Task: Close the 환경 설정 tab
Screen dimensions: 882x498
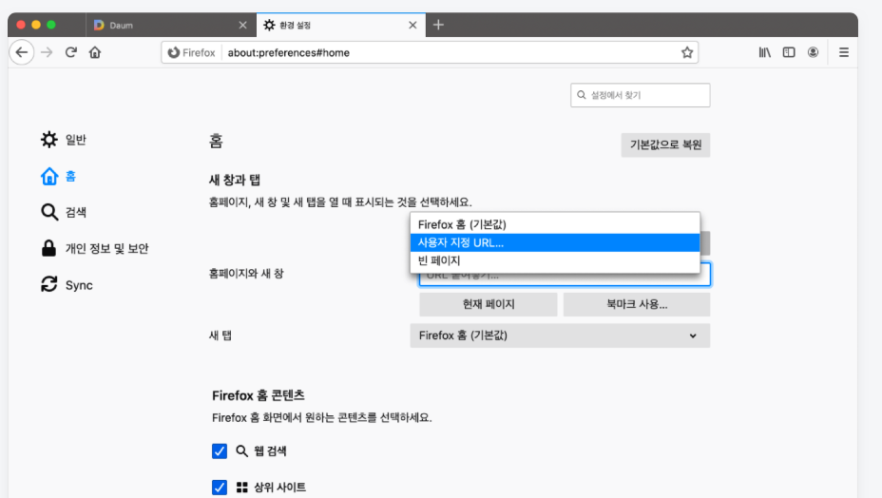Action: click(412, 25)
